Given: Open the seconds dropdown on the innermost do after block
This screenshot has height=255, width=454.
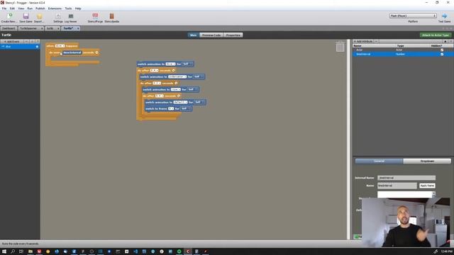Looking at the screenshot, I should 159,96.
